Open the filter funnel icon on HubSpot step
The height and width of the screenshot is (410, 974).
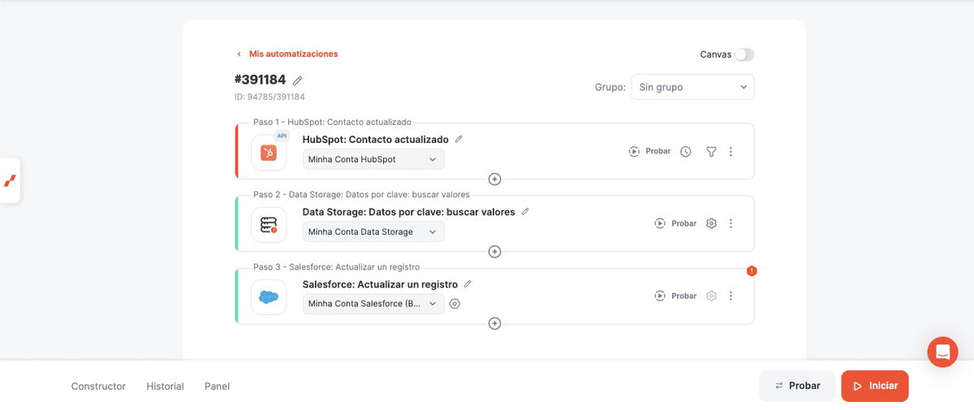(x=711, y=152)
